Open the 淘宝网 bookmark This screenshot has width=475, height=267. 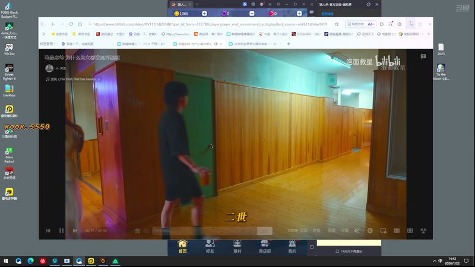(208, 34)
